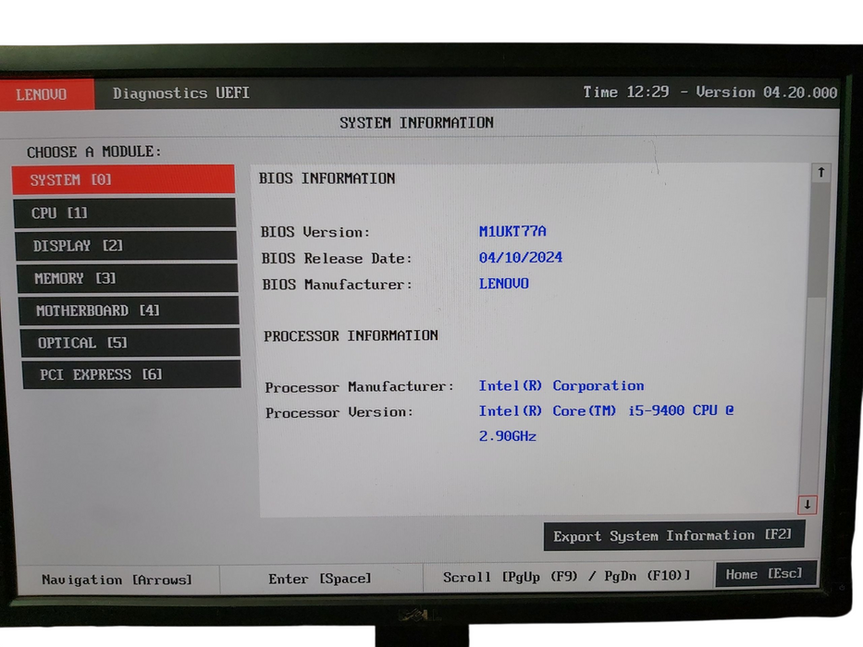Open the DISPLAY [2] module
The height and width of the screenshot is (647, 863).
pos(127,245)
